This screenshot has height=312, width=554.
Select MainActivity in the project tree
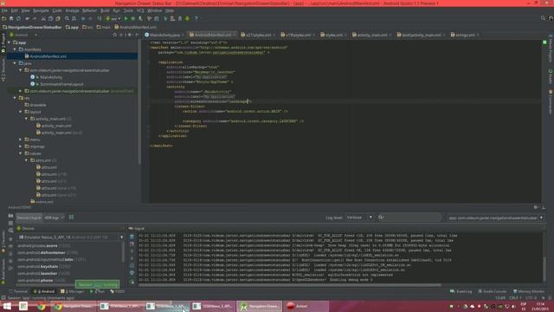coord(51,77)
